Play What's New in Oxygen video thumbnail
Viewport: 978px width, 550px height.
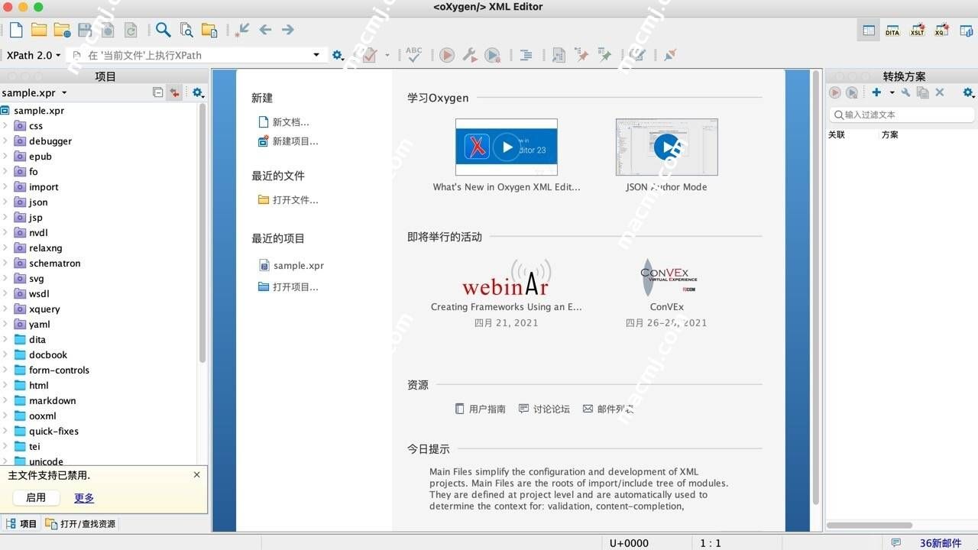[x=507, y=147]
